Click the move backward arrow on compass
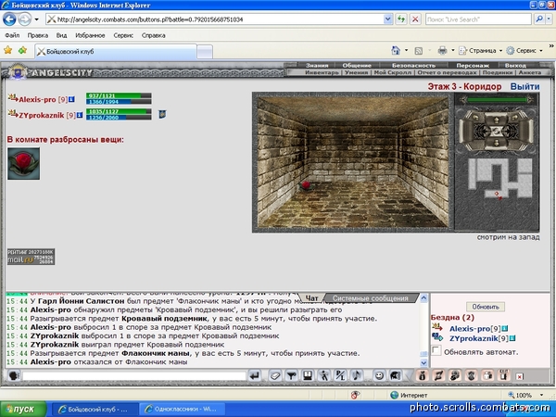The image size is (556, 417). click(496, 142)
